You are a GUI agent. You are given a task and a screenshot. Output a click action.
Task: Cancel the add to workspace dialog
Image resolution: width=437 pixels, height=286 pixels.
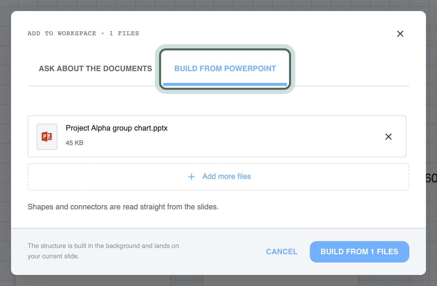pyautogui.click(x=282, y=252)
